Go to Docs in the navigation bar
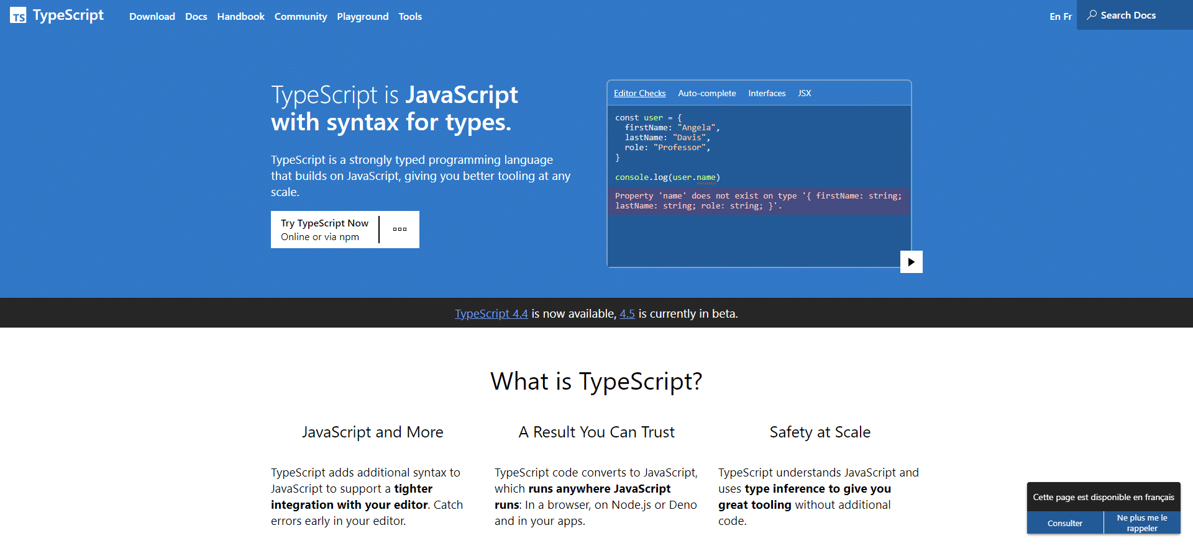The image size is (1193, 546). [196, 17]
